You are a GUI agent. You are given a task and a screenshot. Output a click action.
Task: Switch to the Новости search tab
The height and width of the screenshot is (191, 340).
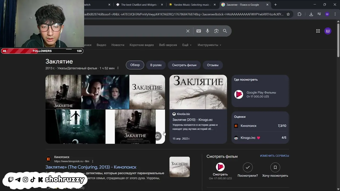[x=118, y=45]
